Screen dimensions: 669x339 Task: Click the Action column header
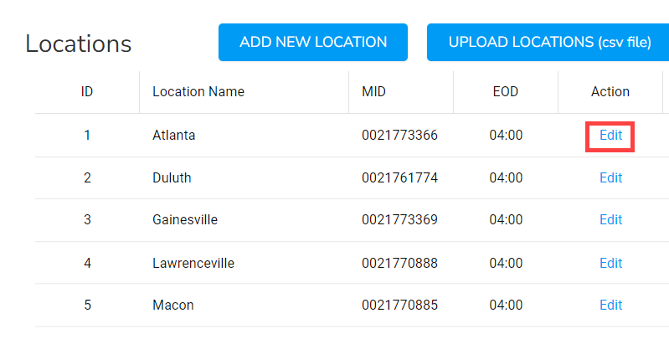coord(610,92)
